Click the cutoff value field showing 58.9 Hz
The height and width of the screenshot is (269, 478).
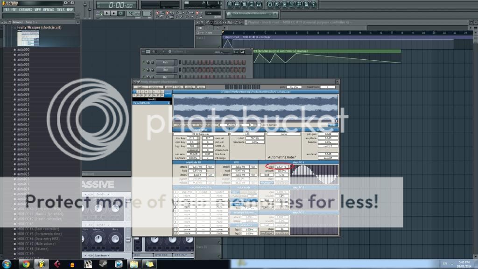[255, 138]
